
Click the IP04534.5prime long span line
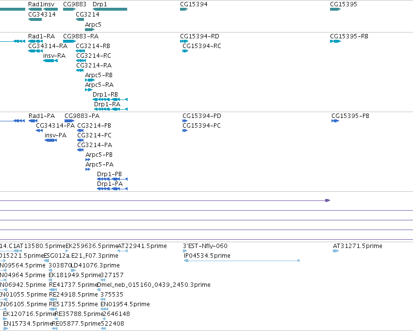click(x=242, y=261)
